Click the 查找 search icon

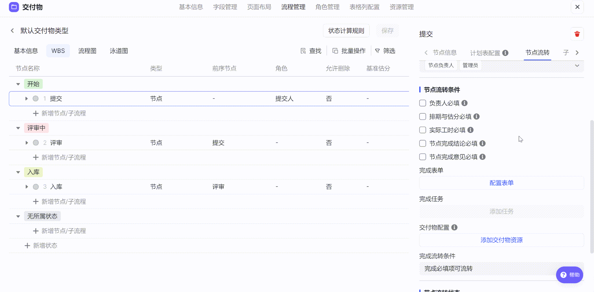point(303,51)
